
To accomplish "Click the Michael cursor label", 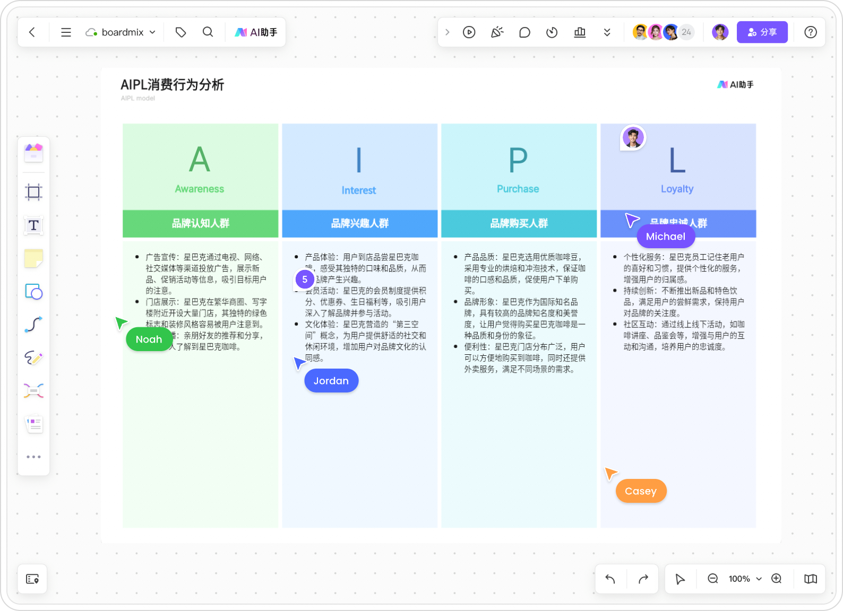I will 666,237.
